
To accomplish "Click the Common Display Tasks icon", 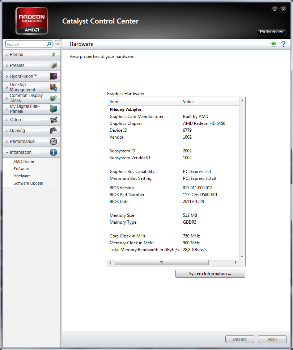I will pos(54,98).
